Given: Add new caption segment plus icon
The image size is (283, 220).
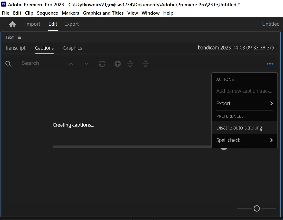Looking at the screenshot, I should 118,64.
